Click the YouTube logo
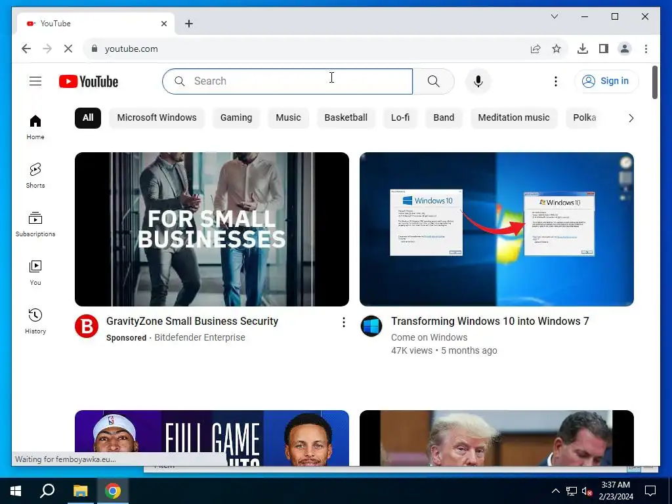The height and width of the screenshot is (504, 672). [89, 81]
